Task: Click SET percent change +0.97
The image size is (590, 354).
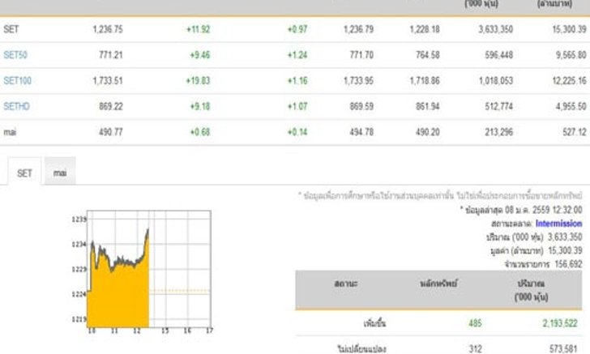Action: pyautogui.click(x=297, y=29)
